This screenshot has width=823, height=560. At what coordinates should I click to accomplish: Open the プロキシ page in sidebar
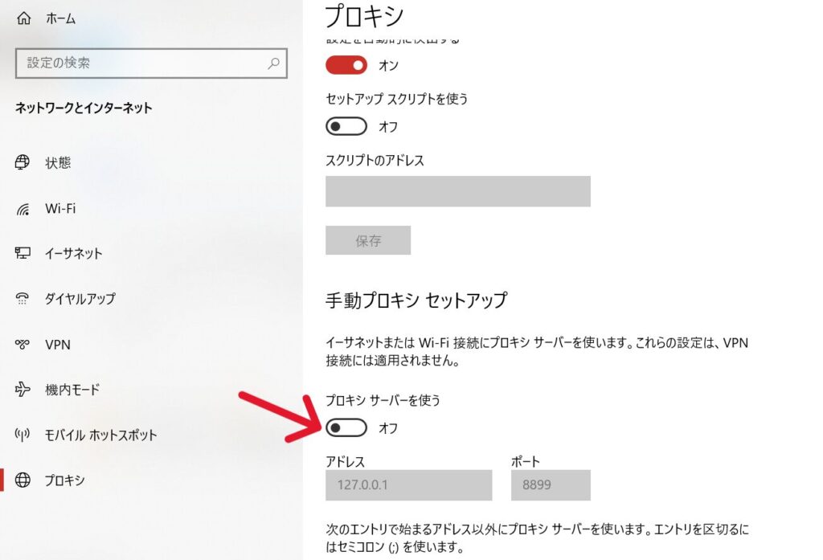point(64,480)
